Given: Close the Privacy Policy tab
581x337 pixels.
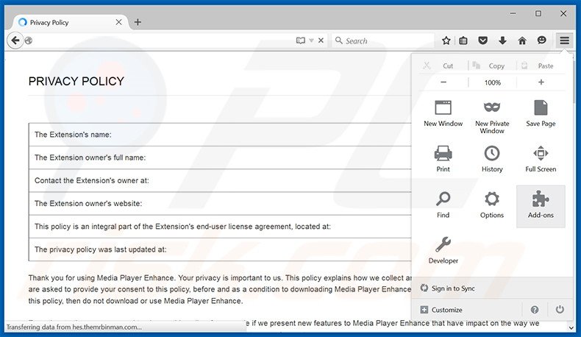Looking at the screenshot, I should point(118,22).
